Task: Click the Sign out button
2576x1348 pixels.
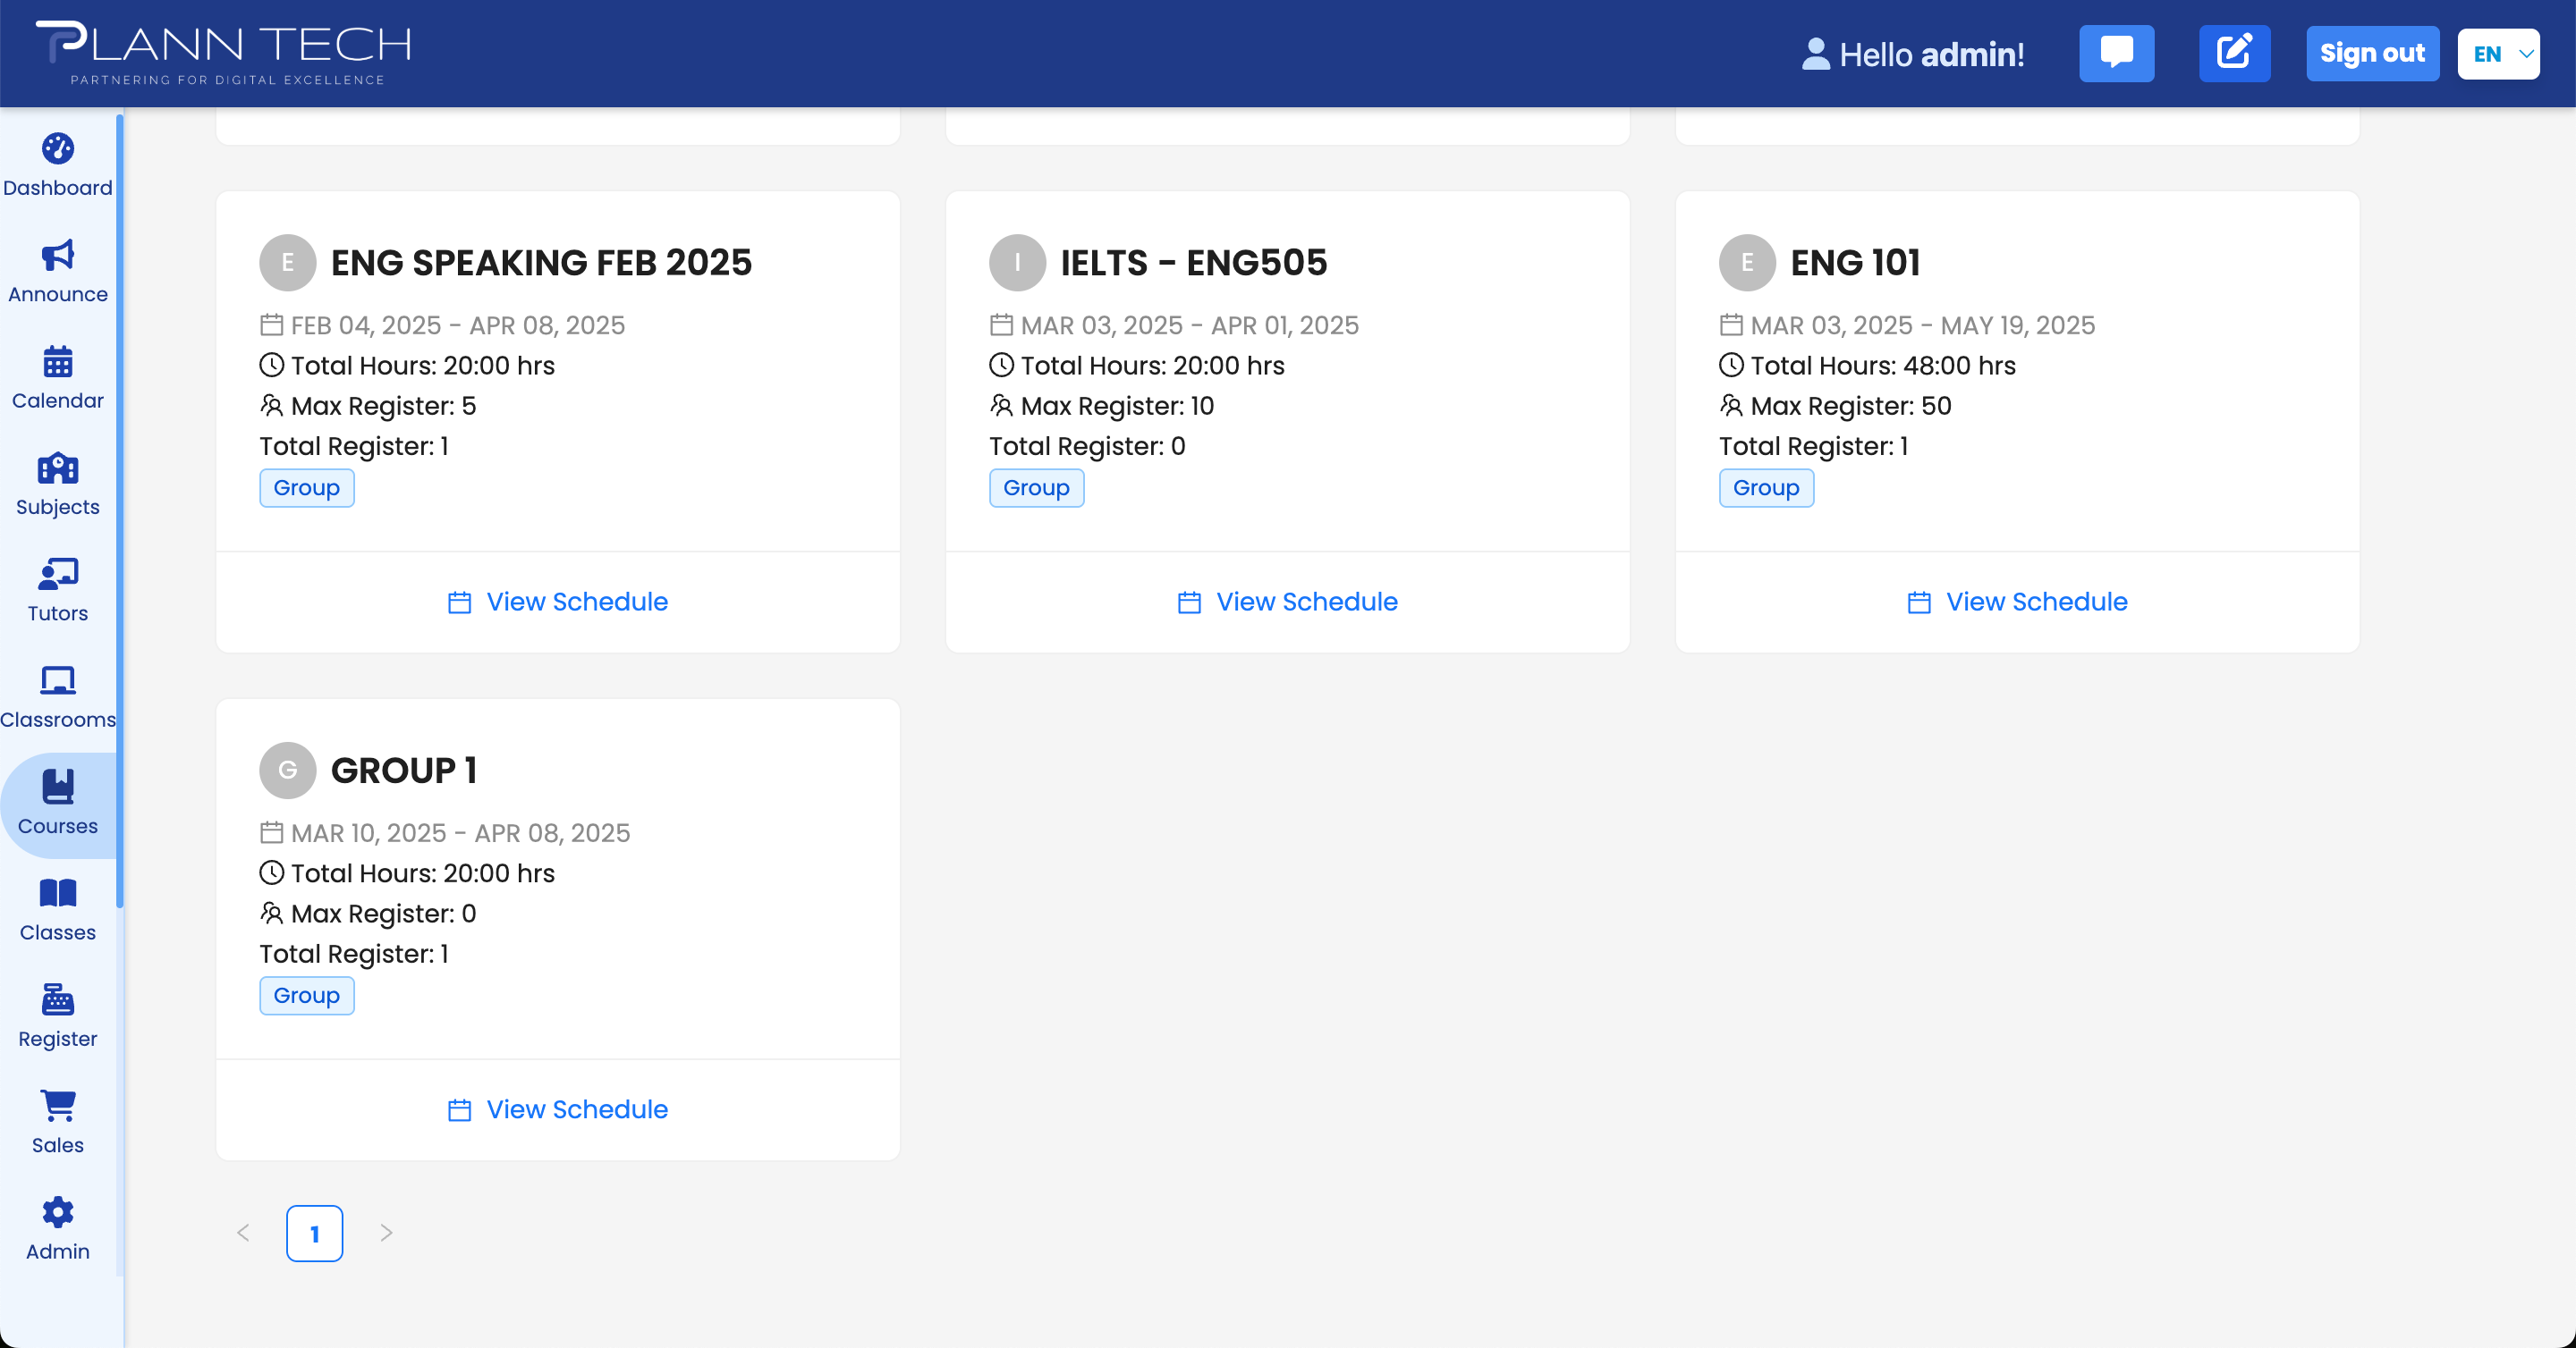Action: 2372,53
